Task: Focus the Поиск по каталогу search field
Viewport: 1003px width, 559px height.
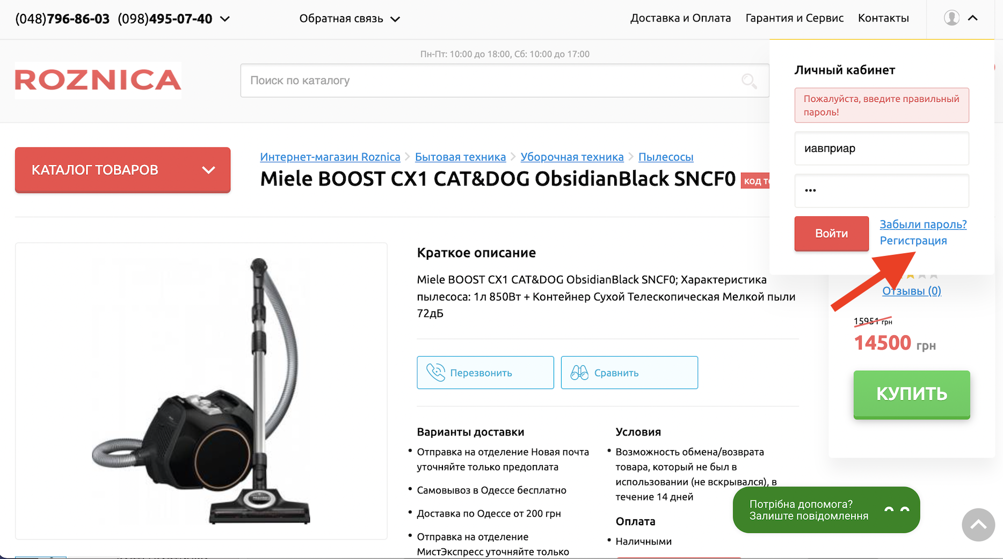Action: pos(505,80)
